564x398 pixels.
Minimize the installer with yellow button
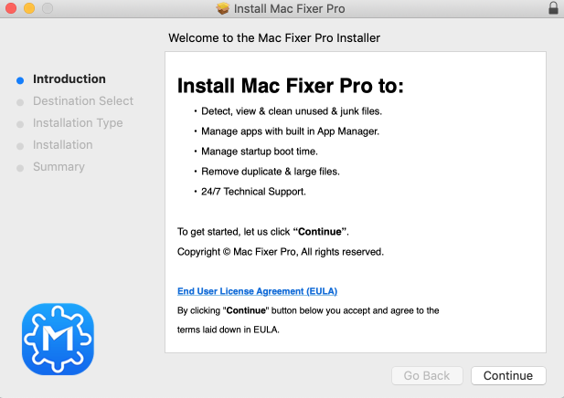click(x=29, y=8)
